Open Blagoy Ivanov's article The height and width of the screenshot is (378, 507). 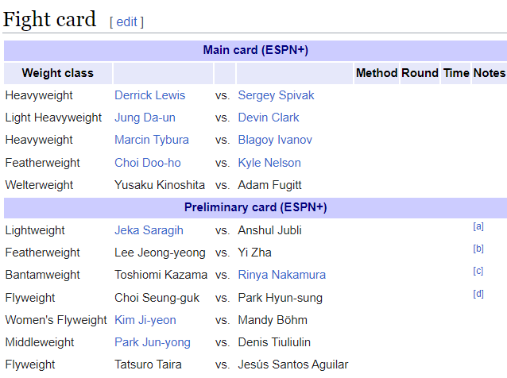275,140
